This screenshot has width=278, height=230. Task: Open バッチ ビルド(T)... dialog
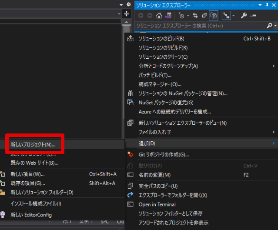click(201, 75)
